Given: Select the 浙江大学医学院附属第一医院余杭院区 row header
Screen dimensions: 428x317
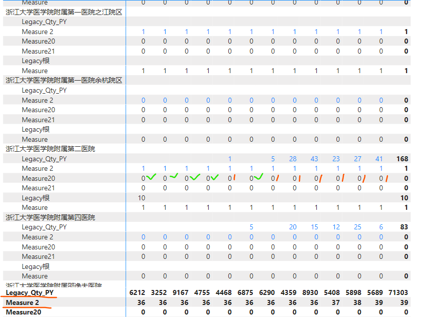Looking at the screenshot, I should tap(64, 80).
